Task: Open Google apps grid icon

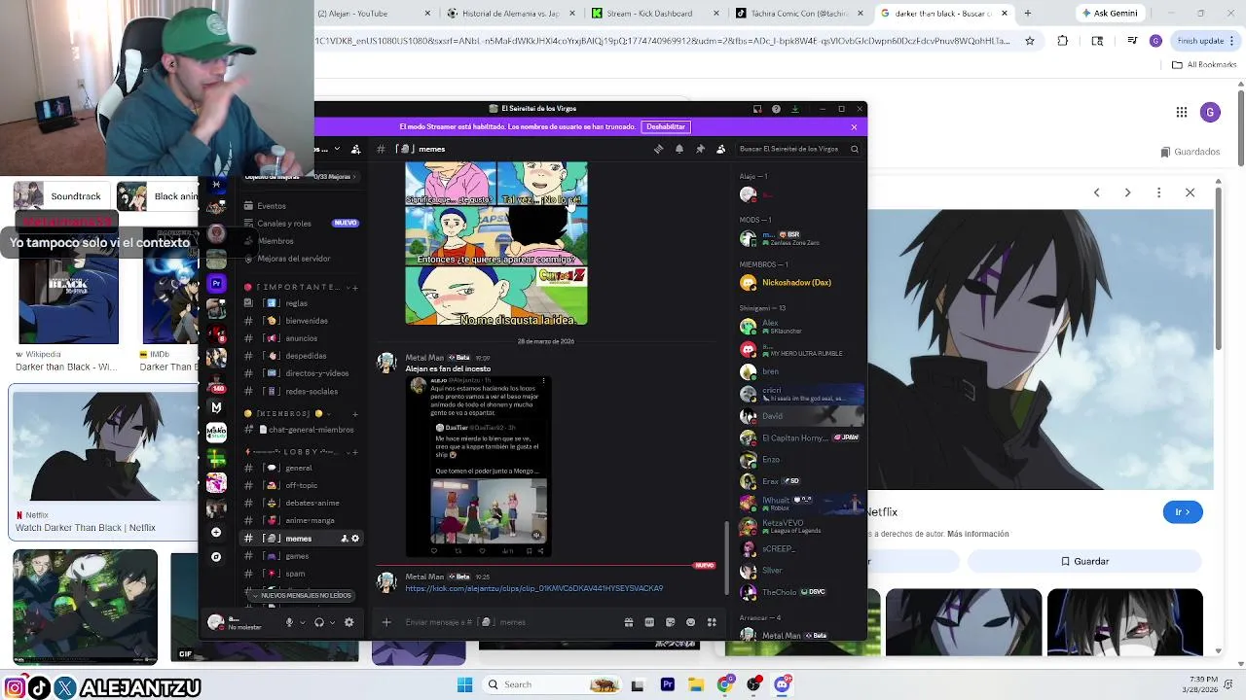Action: tap(1181, 112)
